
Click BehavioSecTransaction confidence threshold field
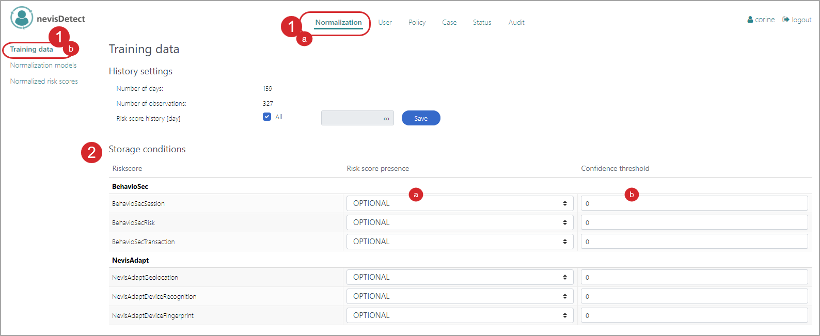point(693,242)
